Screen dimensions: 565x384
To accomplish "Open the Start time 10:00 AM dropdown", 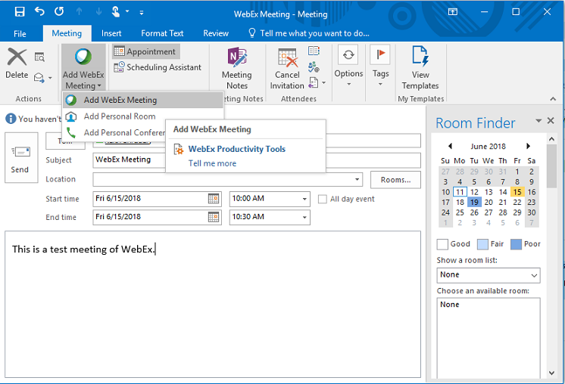I will [304, 199].
